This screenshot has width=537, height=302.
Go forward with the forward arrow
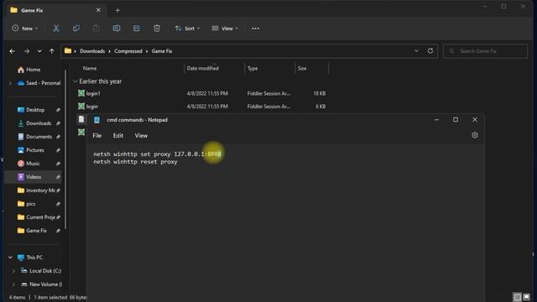27,51
